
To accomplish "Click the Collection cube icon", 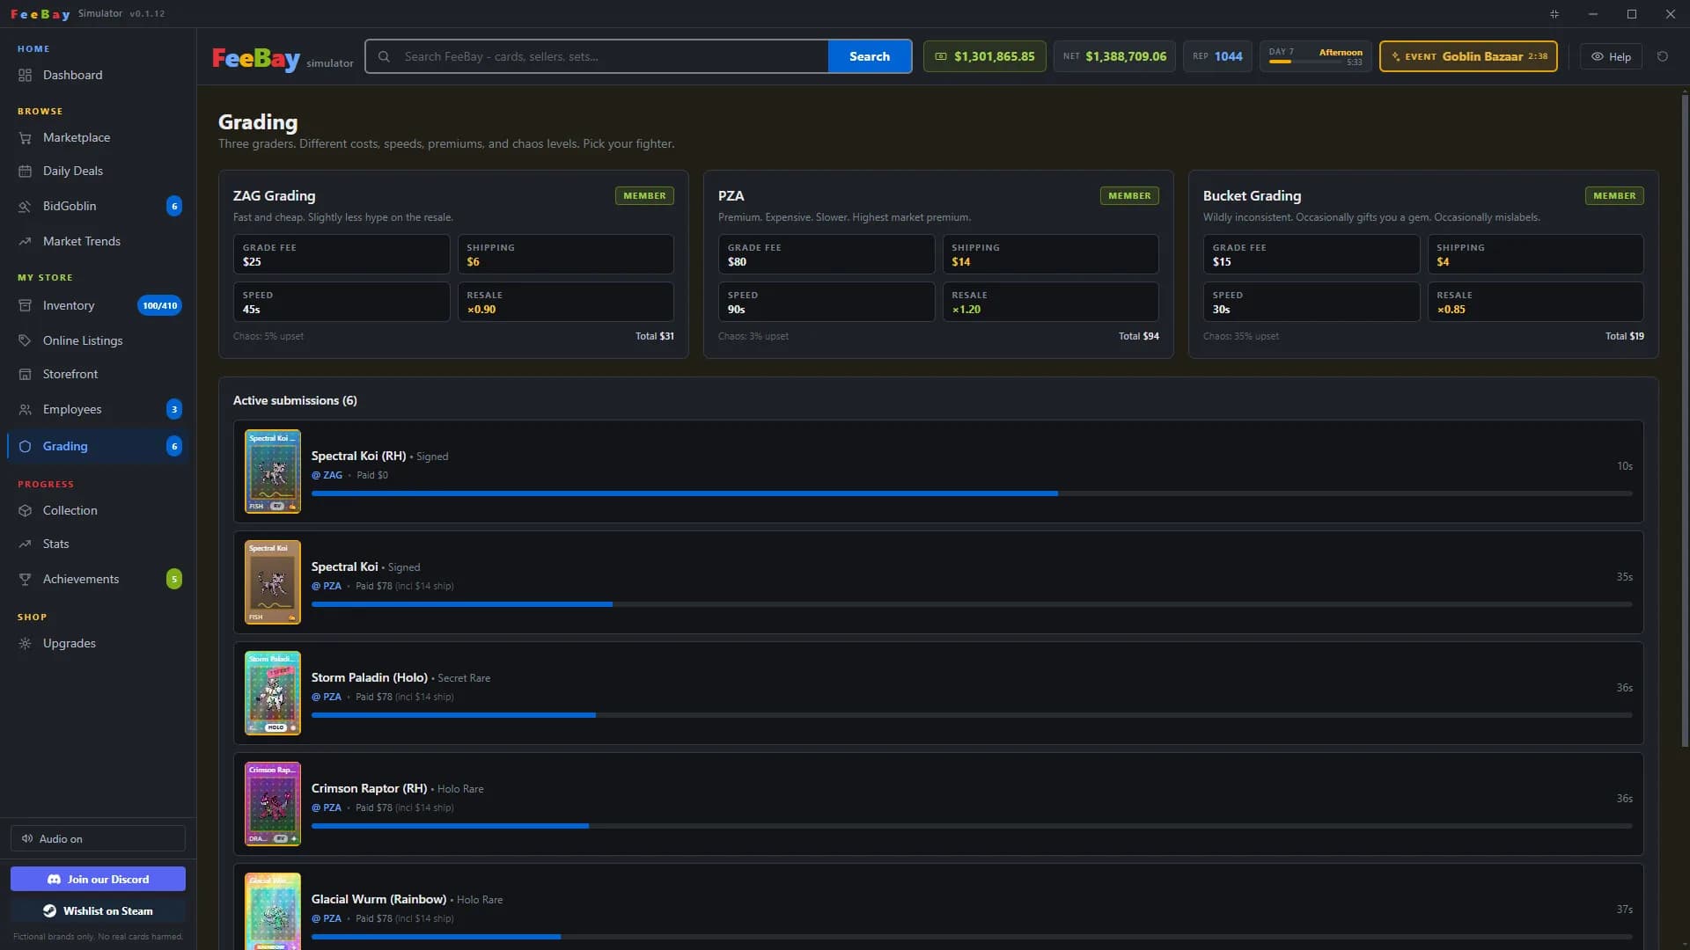I will click(25, 511).
